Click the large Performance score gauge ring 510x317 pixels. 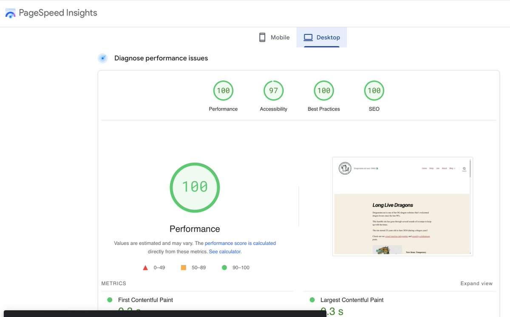[x=195, y=188]
